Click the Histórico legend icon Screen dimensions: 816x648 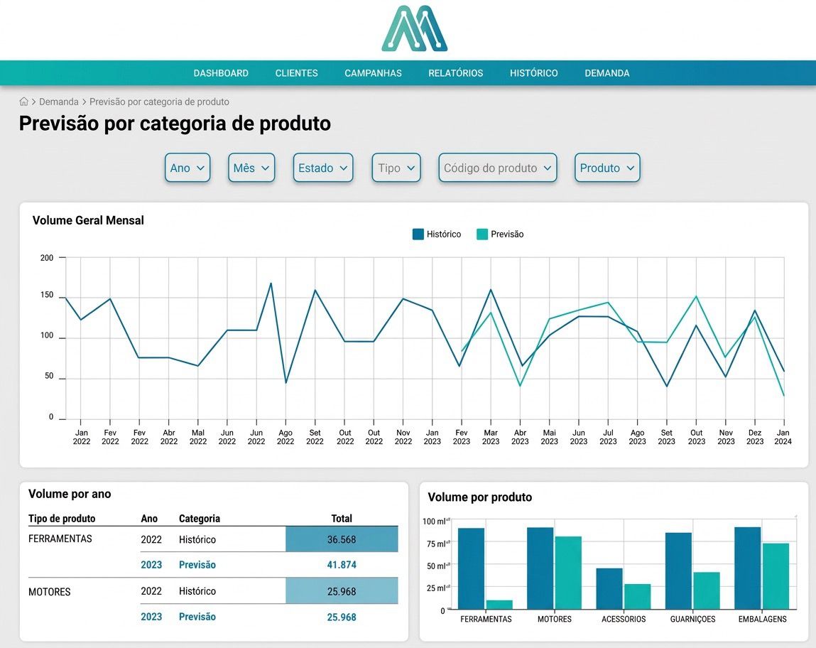tap(418, 234)
